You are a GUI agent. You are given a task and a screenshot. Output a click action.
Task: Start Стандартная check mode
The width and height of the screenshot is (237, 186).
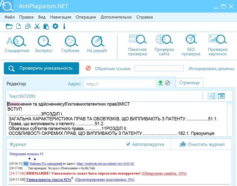17,44
